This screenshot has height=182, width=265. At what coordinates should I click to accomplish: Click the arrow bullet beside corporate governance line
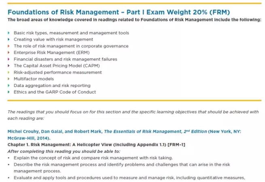click(x=9, y=46)
